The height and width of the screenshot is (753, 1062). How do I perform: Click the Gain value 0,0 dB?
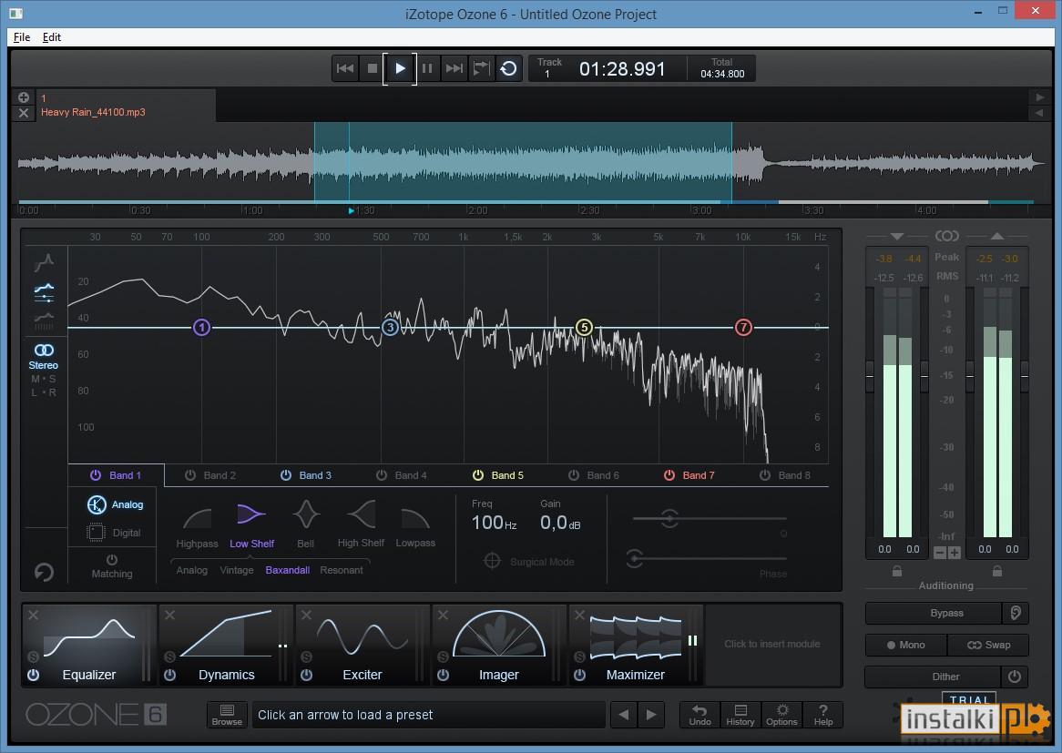tap(559, 523)
